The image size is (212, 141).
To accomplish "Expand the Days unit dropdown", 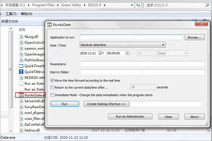I will 173,53.
